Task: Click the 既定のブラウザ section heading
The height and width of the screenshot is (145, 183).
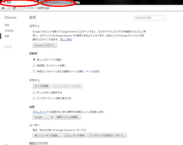Action: [x=38, y=143]
